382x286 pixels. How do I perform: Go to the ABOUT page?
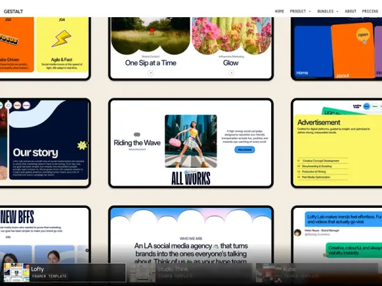[x=351, y=11]
